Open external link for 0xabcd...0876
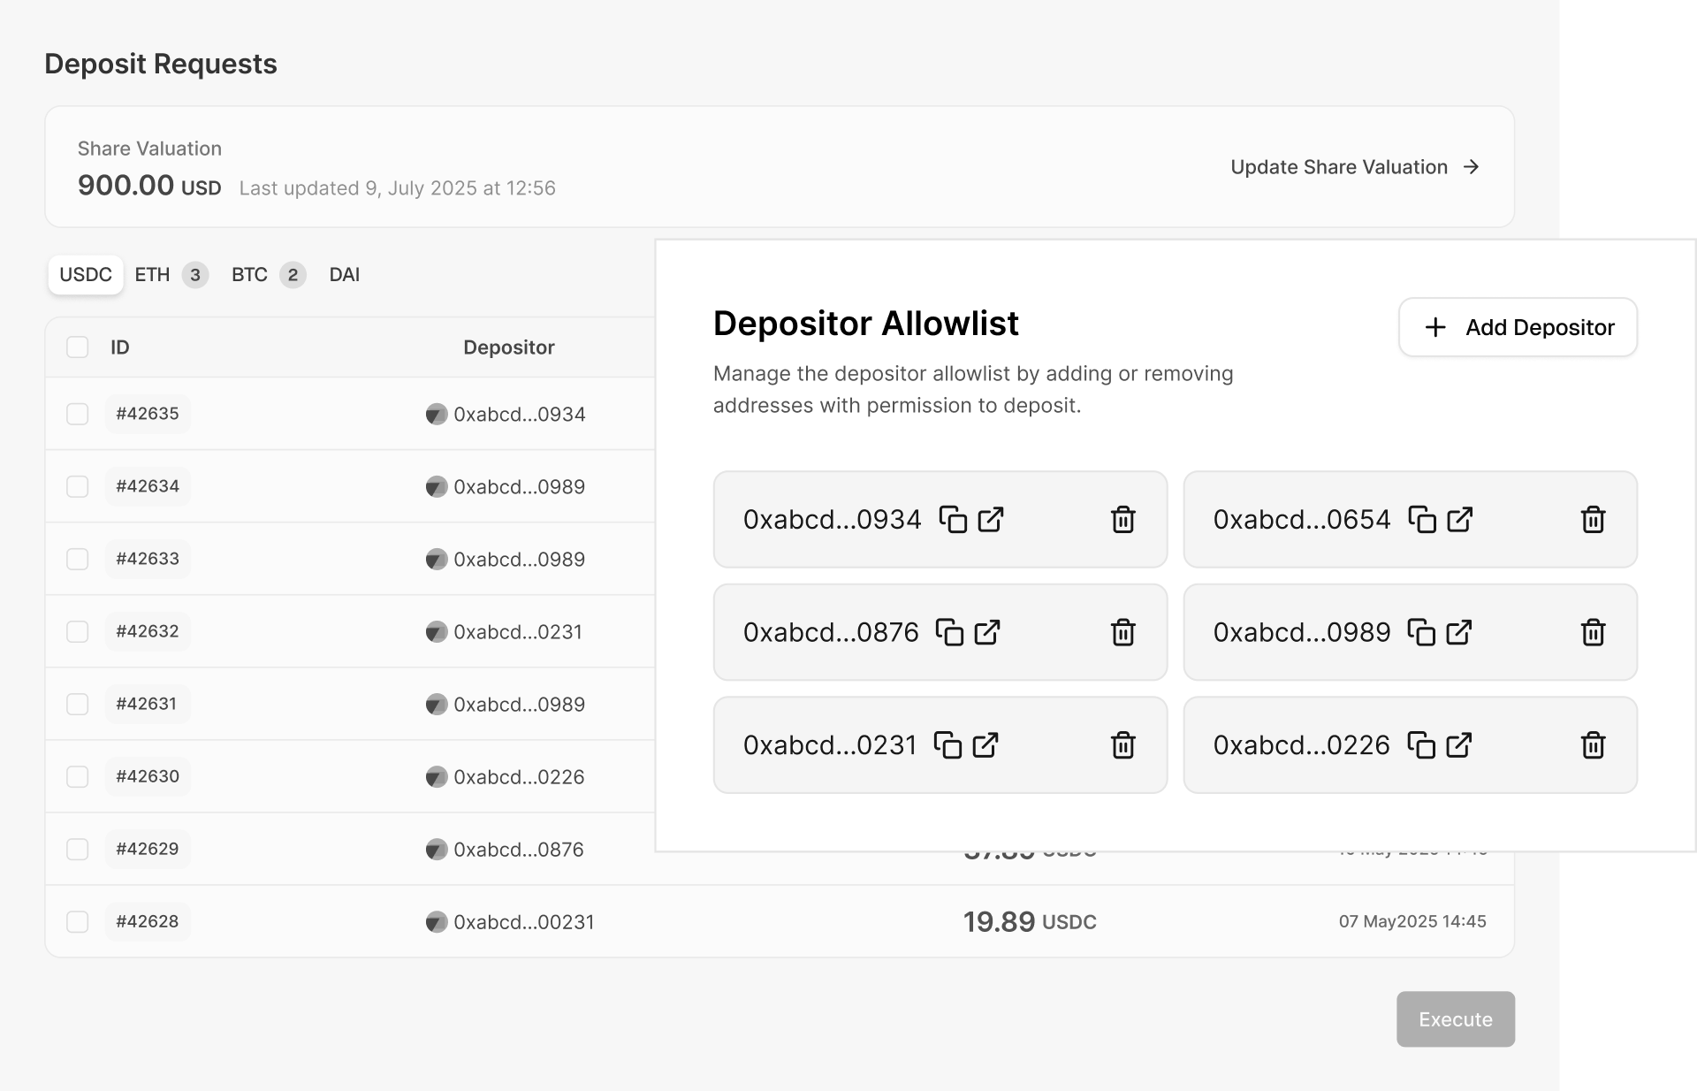The image size is (1697, 1091). pyautogui.click(x=987, y=632)
